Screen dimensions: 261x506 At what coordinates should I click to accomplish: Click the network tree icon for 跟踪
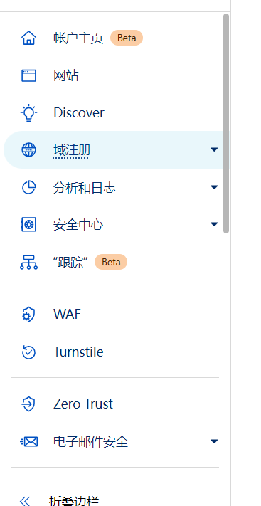point(28,262)
